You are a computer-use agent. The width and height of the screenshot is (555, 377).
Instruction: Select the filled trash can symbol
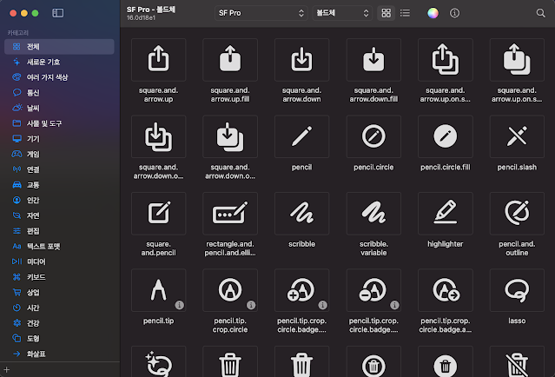pyautogui.click(x=301, y=361)
